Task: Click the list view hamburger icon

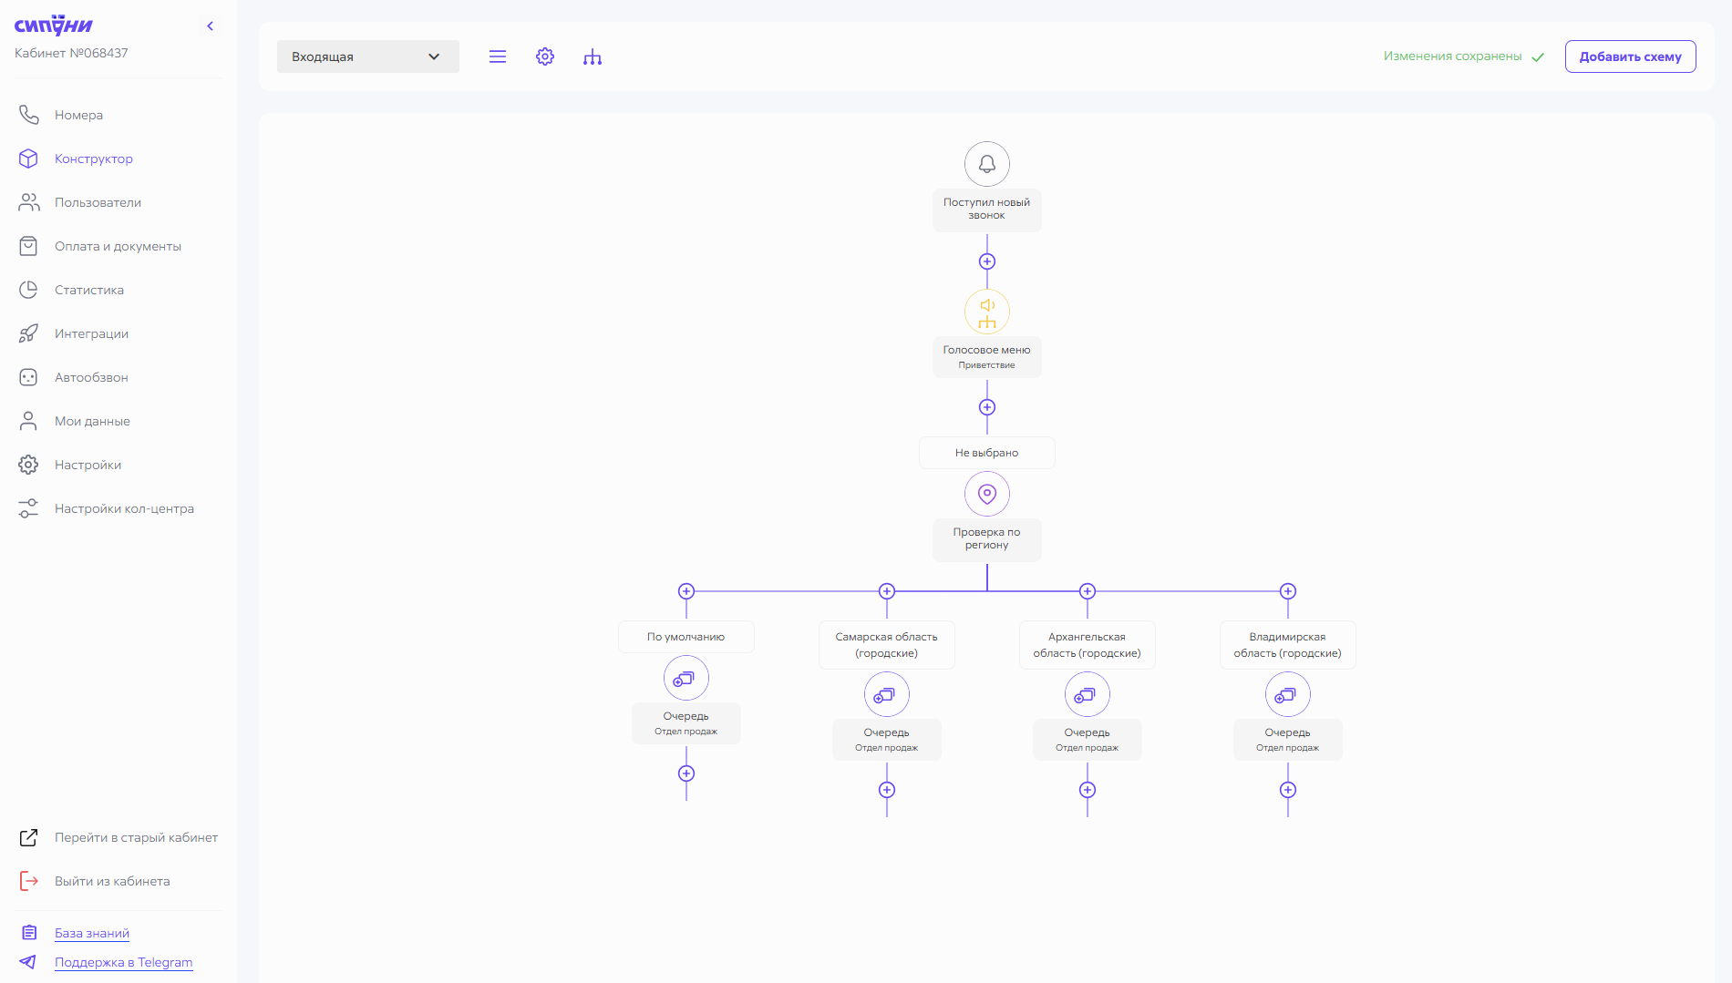Action: click(498, 56)
